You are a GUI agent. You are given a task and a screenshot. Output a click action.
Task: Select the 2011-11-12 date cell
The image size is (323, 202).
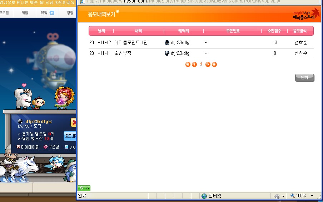100,42
